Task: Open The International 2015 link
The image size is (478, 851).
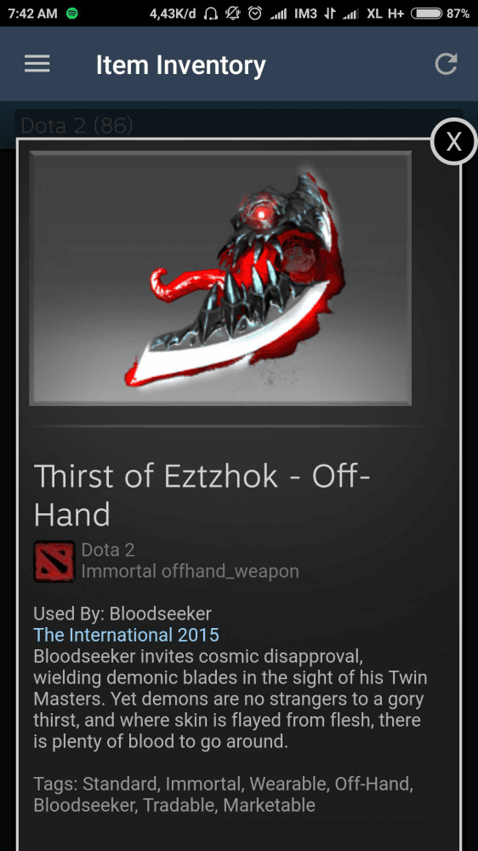Action: tap(127, 635)
